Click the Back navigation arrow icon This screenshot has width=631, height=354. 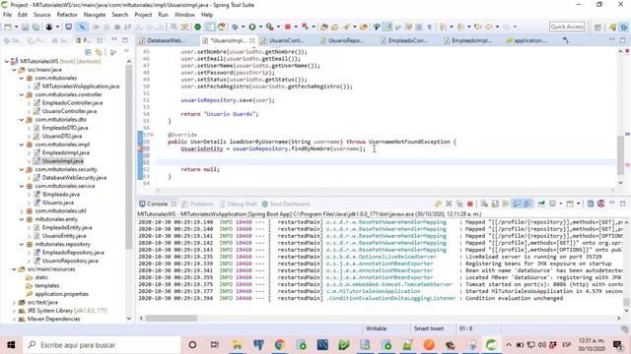[489, 27]
